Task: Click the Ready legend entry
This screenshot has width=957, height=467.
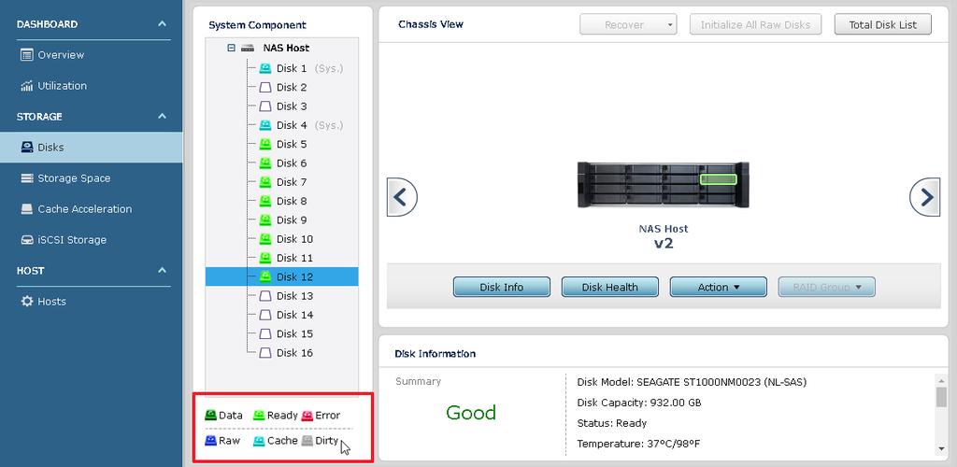Action: click(x=276, y=416)
